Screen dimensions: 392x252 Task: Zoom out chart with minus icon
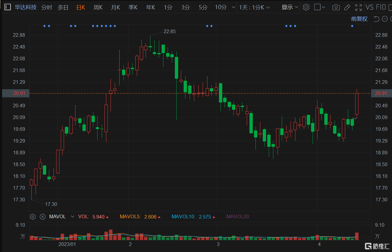pyautogui.click(x=384, y=19)
